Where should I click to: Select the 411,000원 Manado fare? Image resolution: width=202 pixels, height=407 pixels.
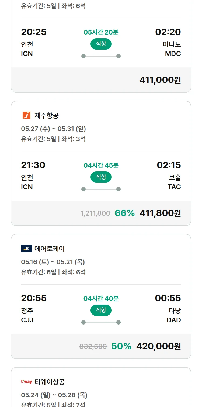tap(160, 80)
